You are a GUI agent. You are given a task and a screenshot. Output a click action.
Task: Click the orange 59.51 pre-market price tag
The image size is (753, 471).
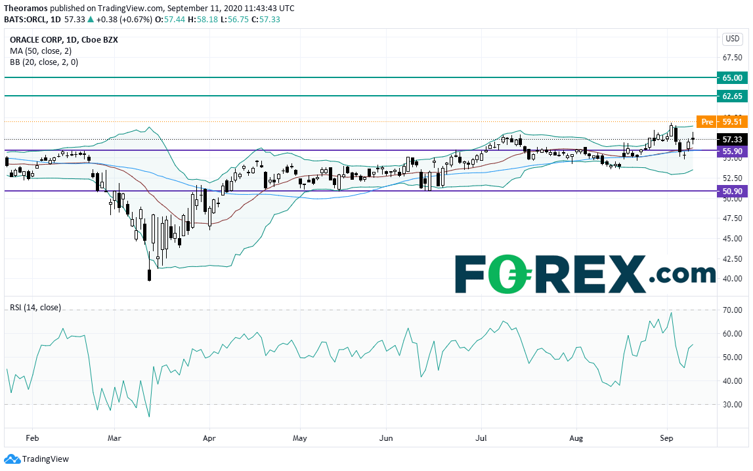click(733, 122)
